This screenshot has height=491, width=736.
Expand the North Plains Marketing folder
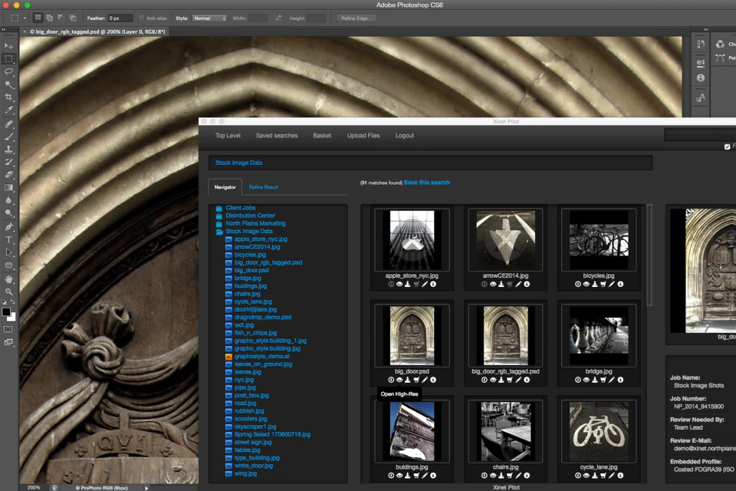point(219,224)
